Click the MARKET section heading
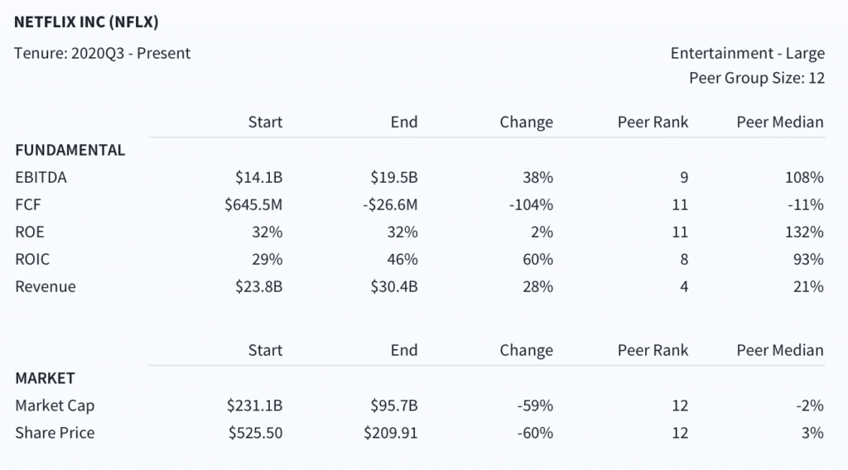 coord(45,378)
